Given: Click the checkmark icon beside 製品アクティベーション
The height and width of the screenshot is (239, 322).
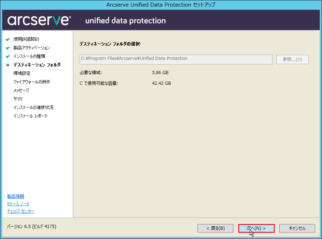Looking at the screenshot, I should [x=8, y=48].
